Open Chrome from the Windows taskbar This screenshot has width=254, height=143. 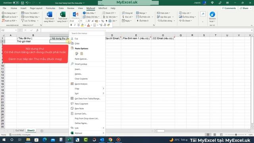[110, 140]
